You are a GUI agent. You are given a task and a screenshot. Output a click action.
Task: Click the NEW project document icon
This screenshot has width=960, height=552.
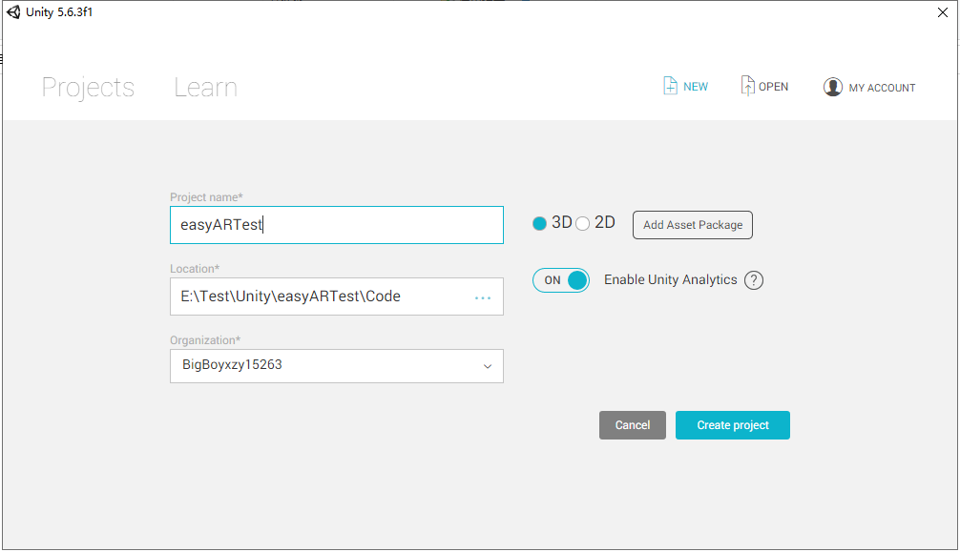[671, 86]
